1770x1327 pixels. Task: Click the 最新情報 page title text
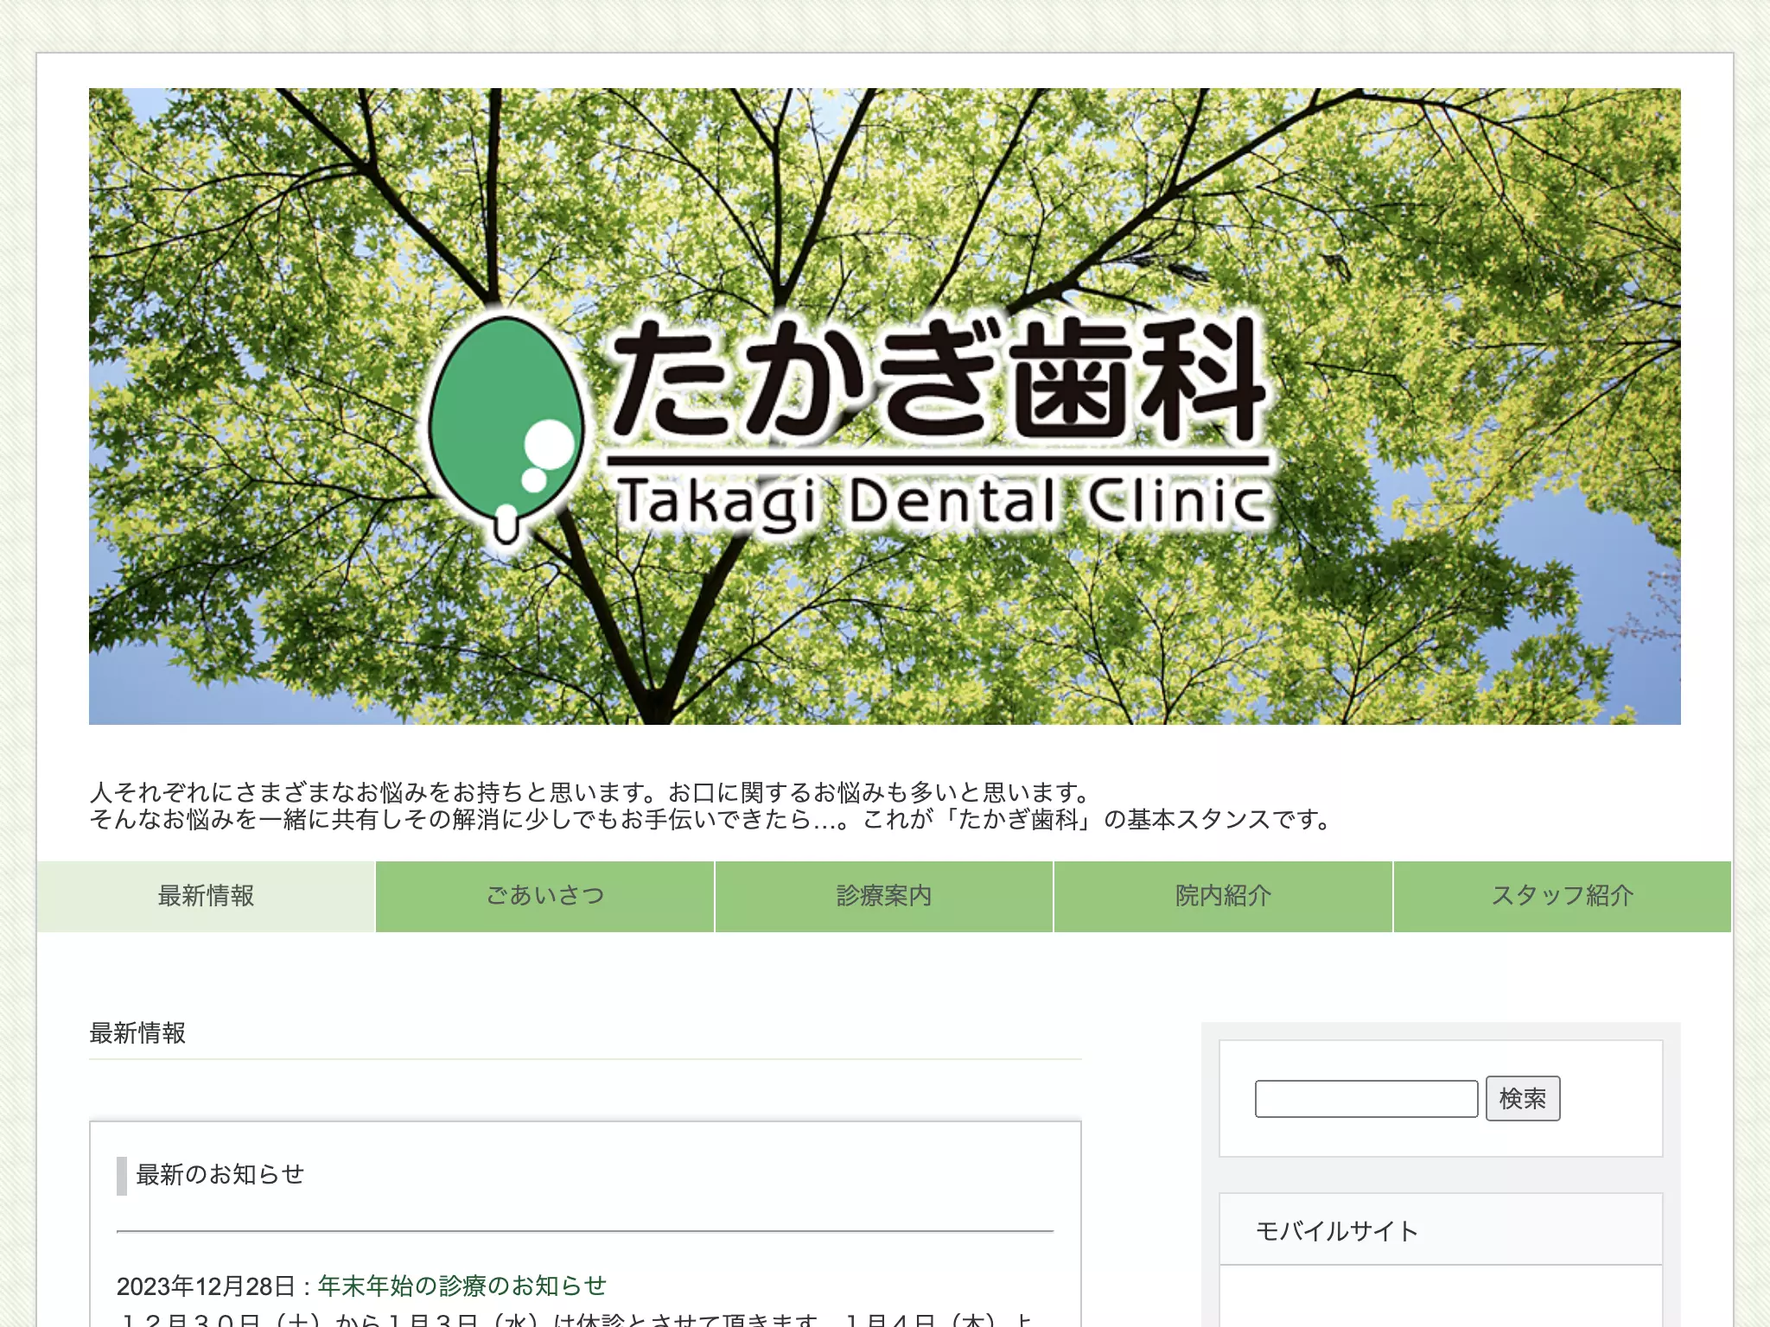click(137, 1032)
